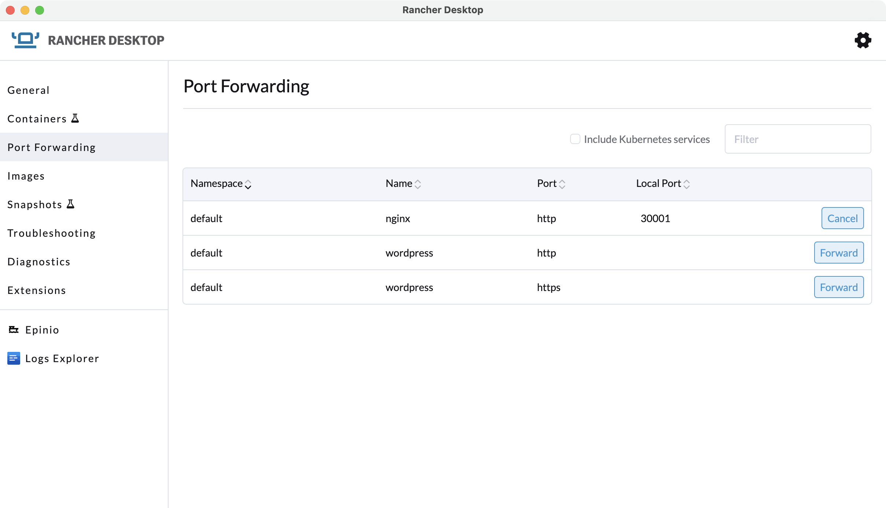Cancel the nginx port forward
Image resolution: width=886 pixels, height=508 pixels.
pyautogui.click(x=842, y=218)
